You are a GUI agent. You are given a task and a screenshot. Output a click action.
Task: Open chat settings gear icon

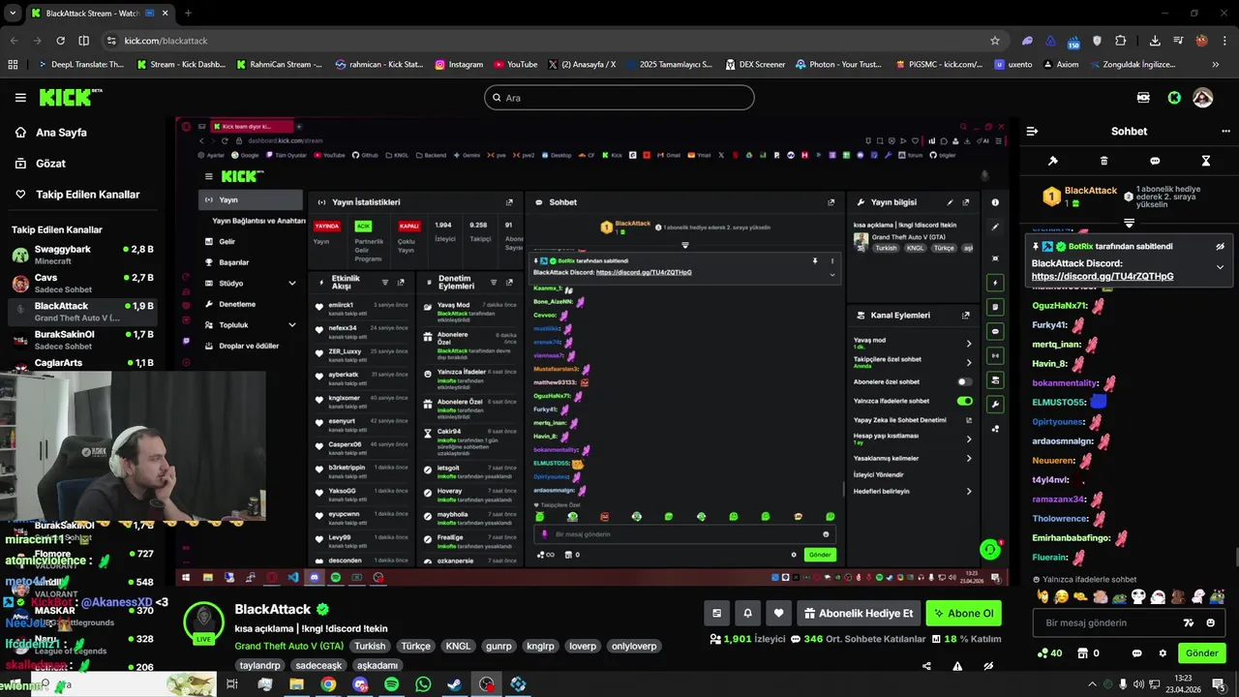pos(1163,653)
